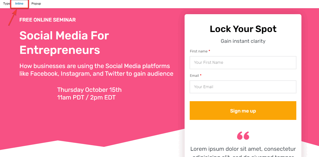
Task: Click the Lorem ipsum testimonial text
Action: pos(243,152)
